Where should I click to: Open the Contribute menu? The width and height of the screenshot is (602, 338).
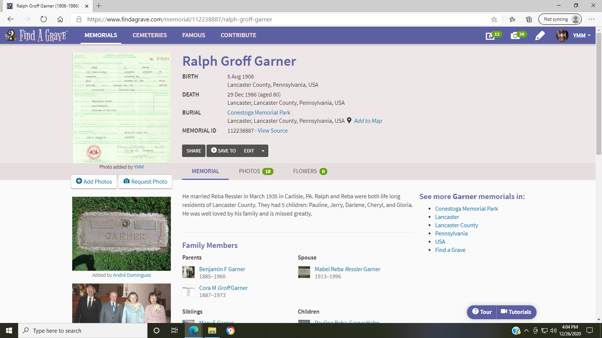(x=239, y=35)
